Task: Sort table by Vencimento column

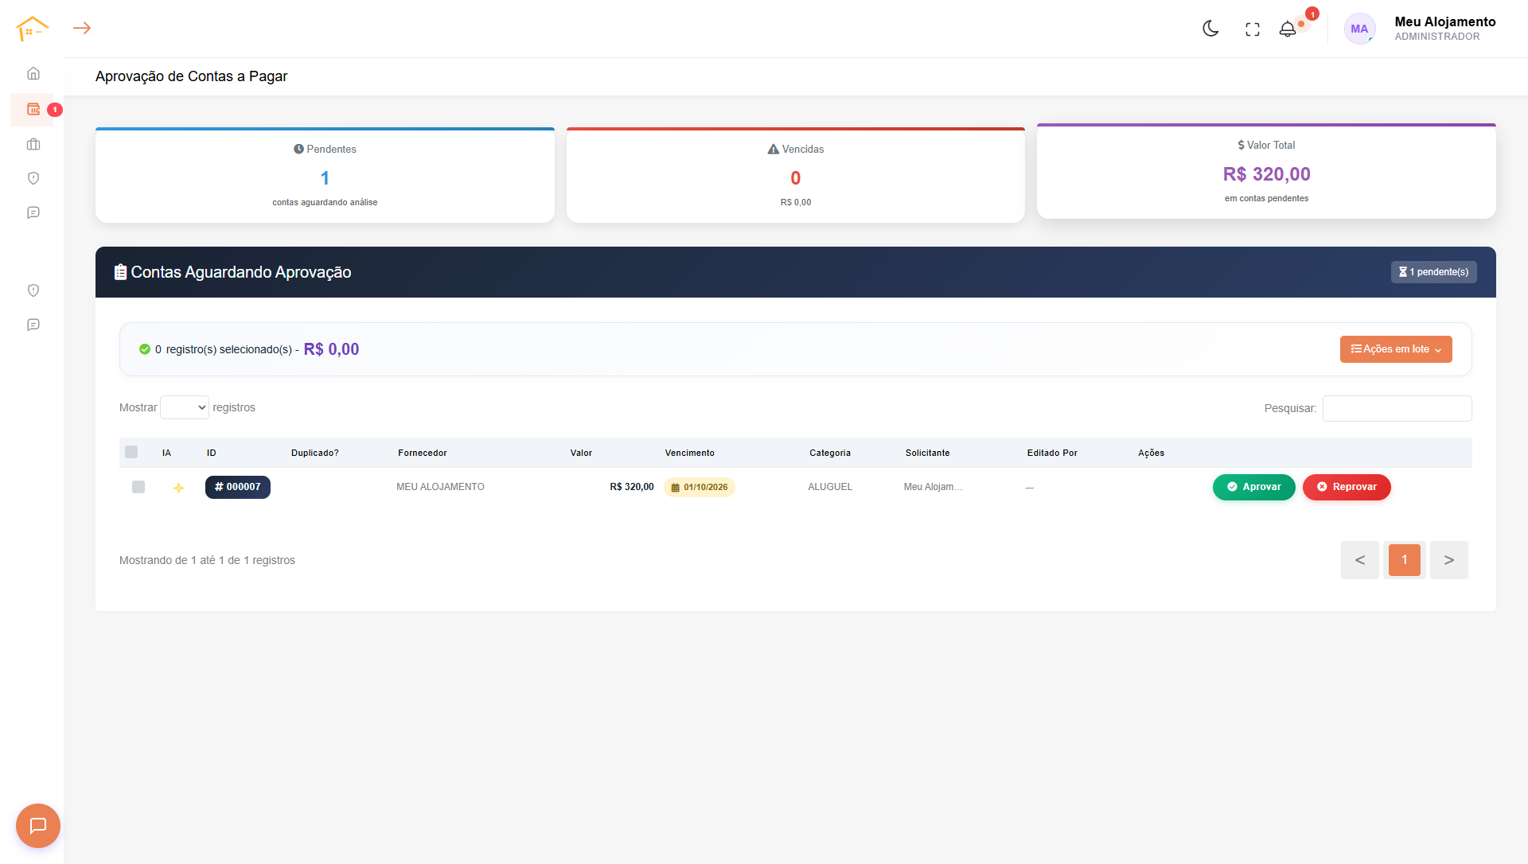Action: pyautogui.click(x=690, y=453)
